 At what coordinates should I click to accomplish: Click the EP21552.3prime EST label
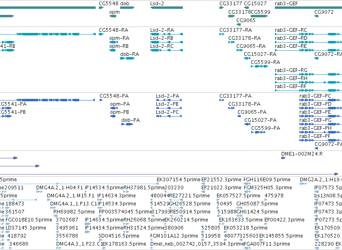tap(221, 180)
